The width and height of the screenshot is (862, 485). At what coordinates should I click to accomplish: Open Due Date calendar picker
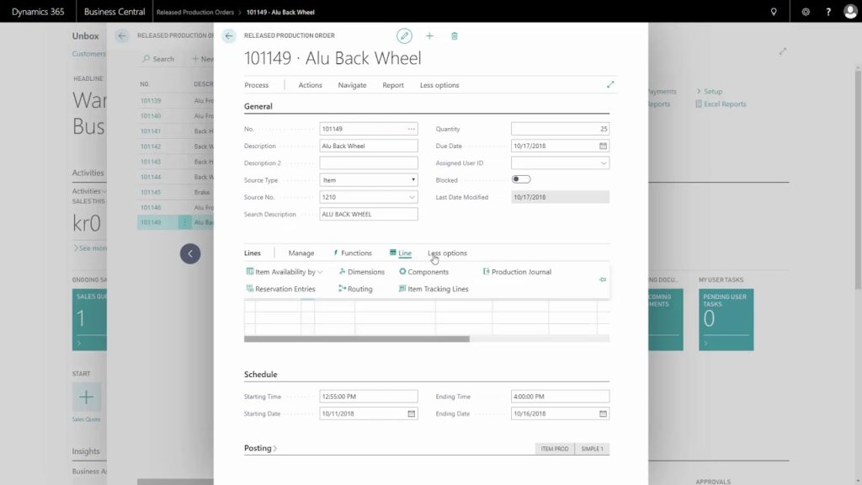pos(603,146)
